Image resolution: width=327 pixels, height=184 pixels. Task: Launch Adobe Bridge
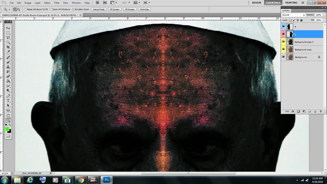tap(97, 3)
